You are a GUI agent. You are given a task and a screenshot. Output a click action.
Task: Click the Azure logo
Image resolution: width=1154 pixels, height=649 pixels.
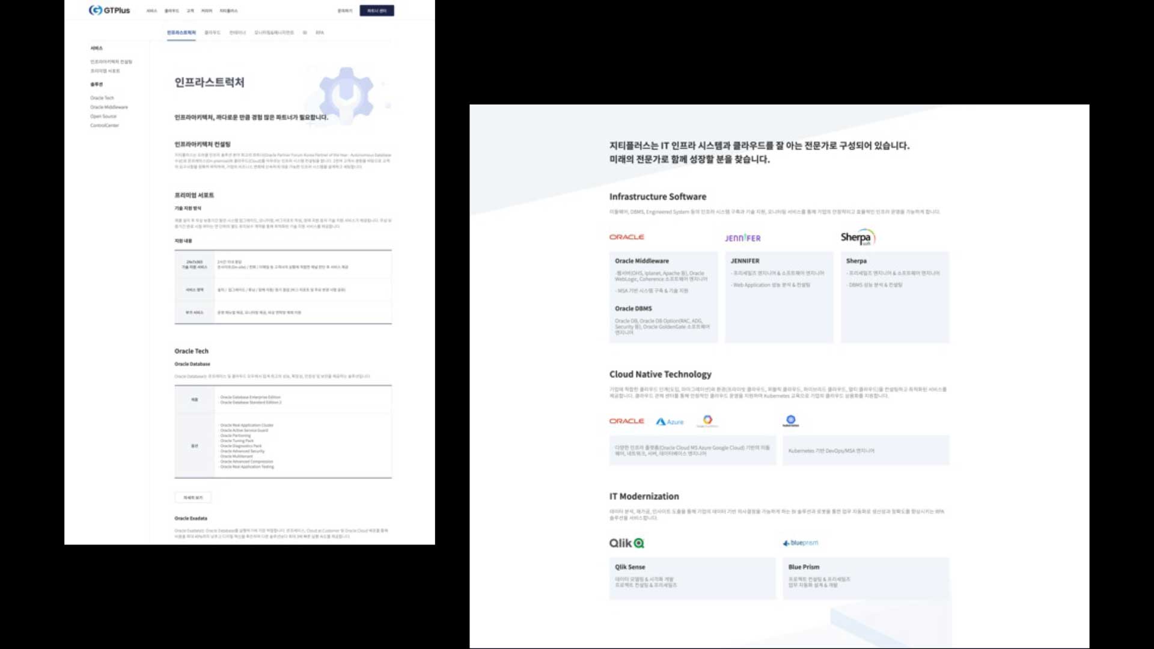pyautogui.click(x=670, y=422)
